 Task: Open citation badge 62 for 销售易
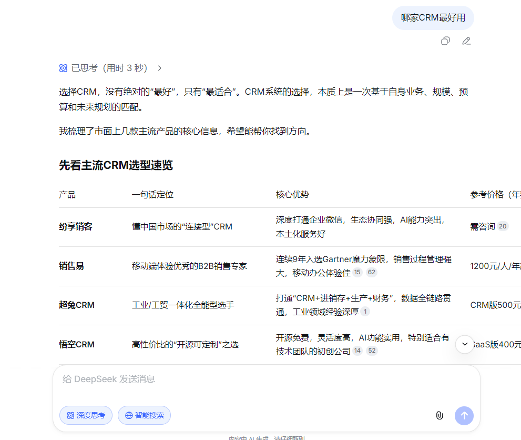pos(372,272)
